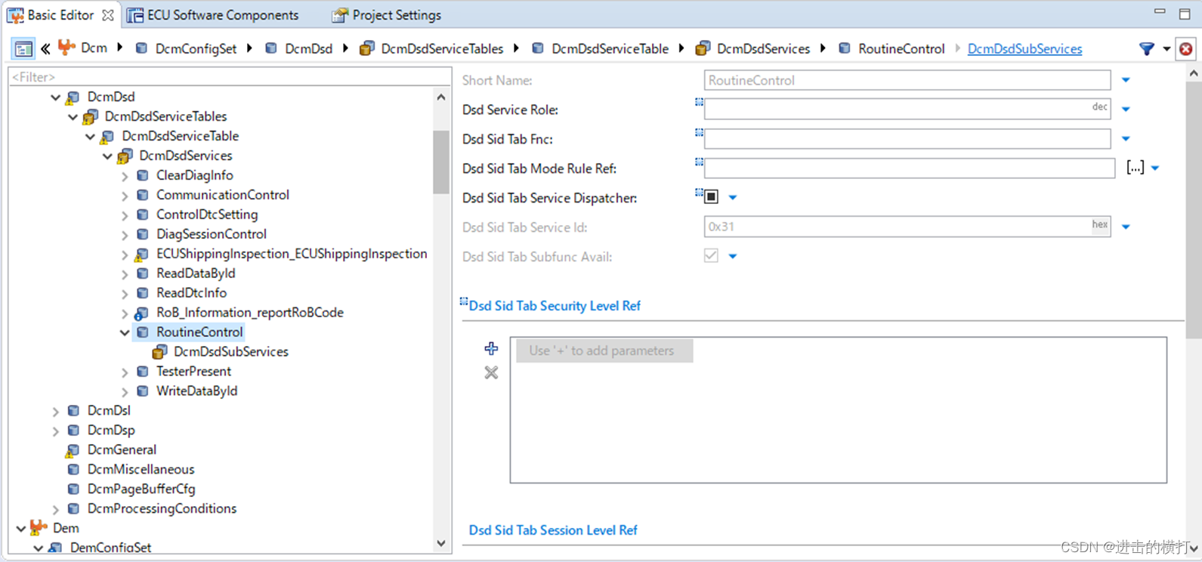1202x562 pixels.
Task: Close the Basic Editor tab
Action: coord(108,15)
